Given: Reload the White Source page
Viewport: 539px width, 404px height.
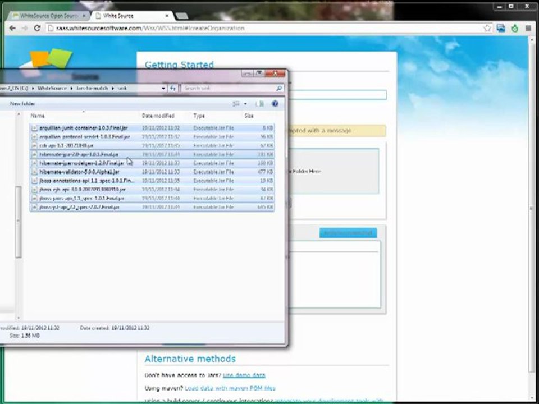Looking at the screenshot, I should tap(37, 28).
